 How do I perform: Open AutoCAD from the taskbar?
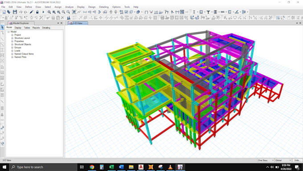pos(141,167)
